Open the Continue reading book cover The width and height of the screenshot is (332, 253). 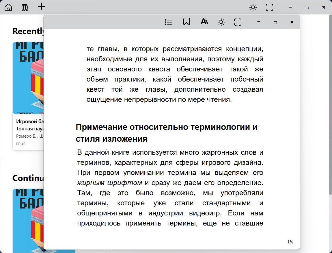tap(28, 220)
